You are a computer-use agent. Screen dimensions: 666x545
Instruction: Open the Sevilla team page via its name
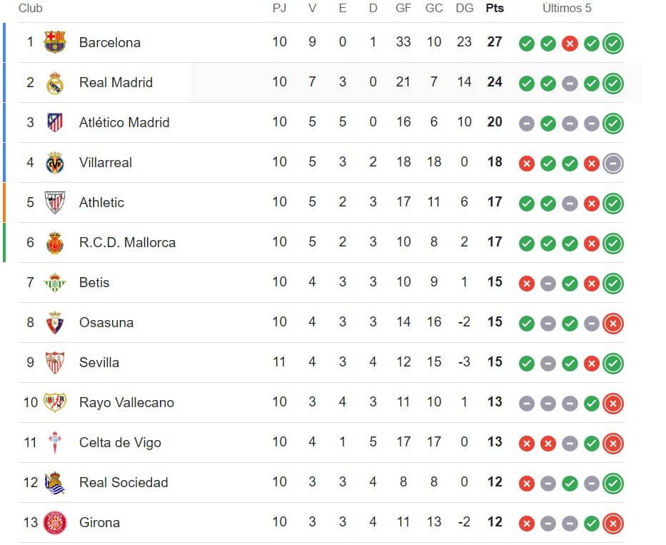99,362
